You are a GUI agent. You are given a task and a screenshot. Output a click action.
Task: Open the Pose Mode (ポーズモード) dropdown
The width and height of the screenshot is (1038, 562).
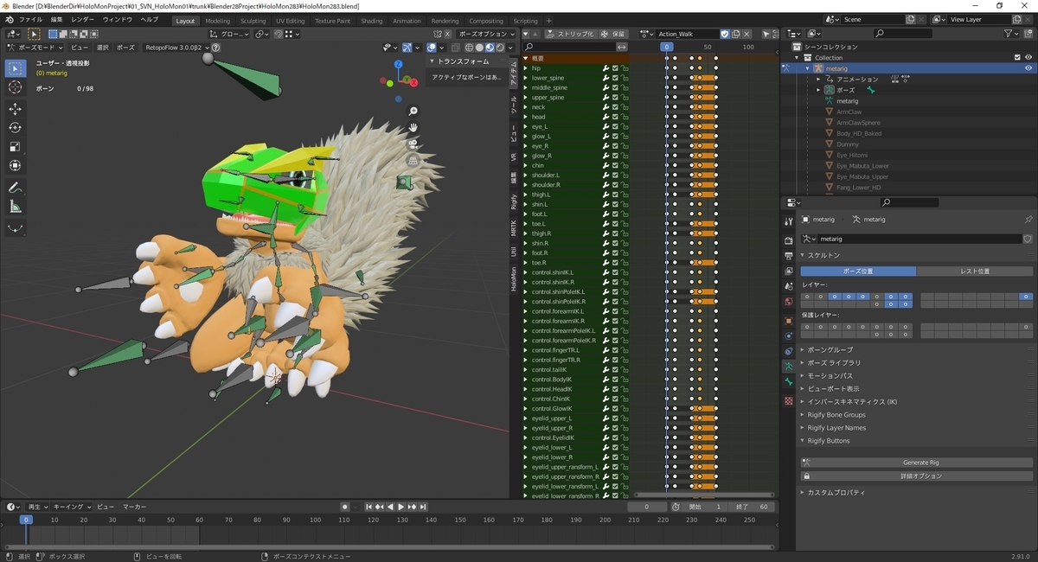click(x=35, y=48)
